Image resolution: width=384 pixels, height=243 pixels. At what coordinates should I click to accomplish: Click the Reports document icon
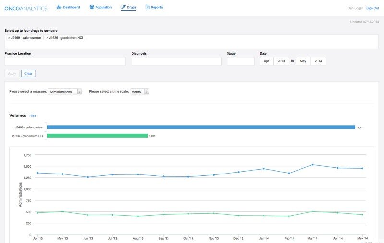[x=147, y=7]
